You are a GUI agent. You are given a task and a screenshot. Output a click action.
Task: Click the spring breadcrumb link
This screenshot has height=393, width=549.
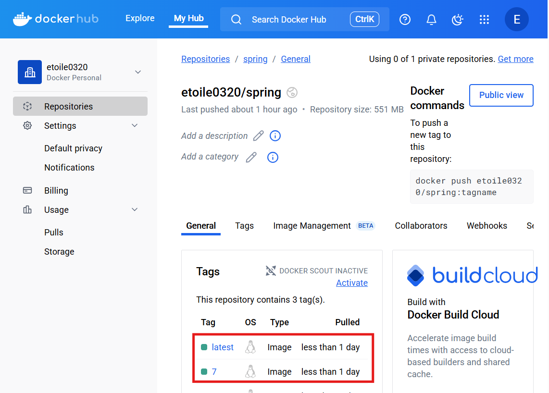click(255, 59)
